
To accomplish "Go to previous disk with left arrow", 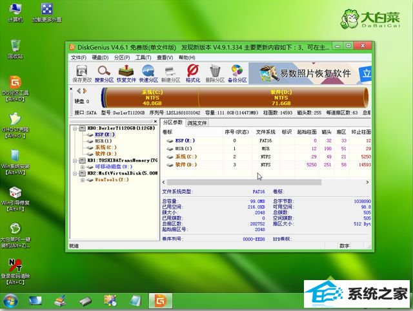I will (79, 91).
